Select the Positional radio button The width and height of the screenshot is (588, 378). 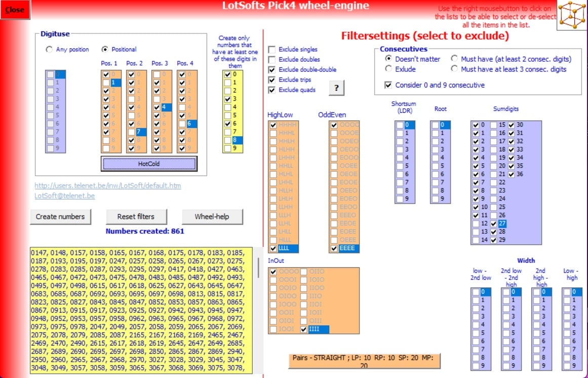pyautogui.click(x=105, y=50)
